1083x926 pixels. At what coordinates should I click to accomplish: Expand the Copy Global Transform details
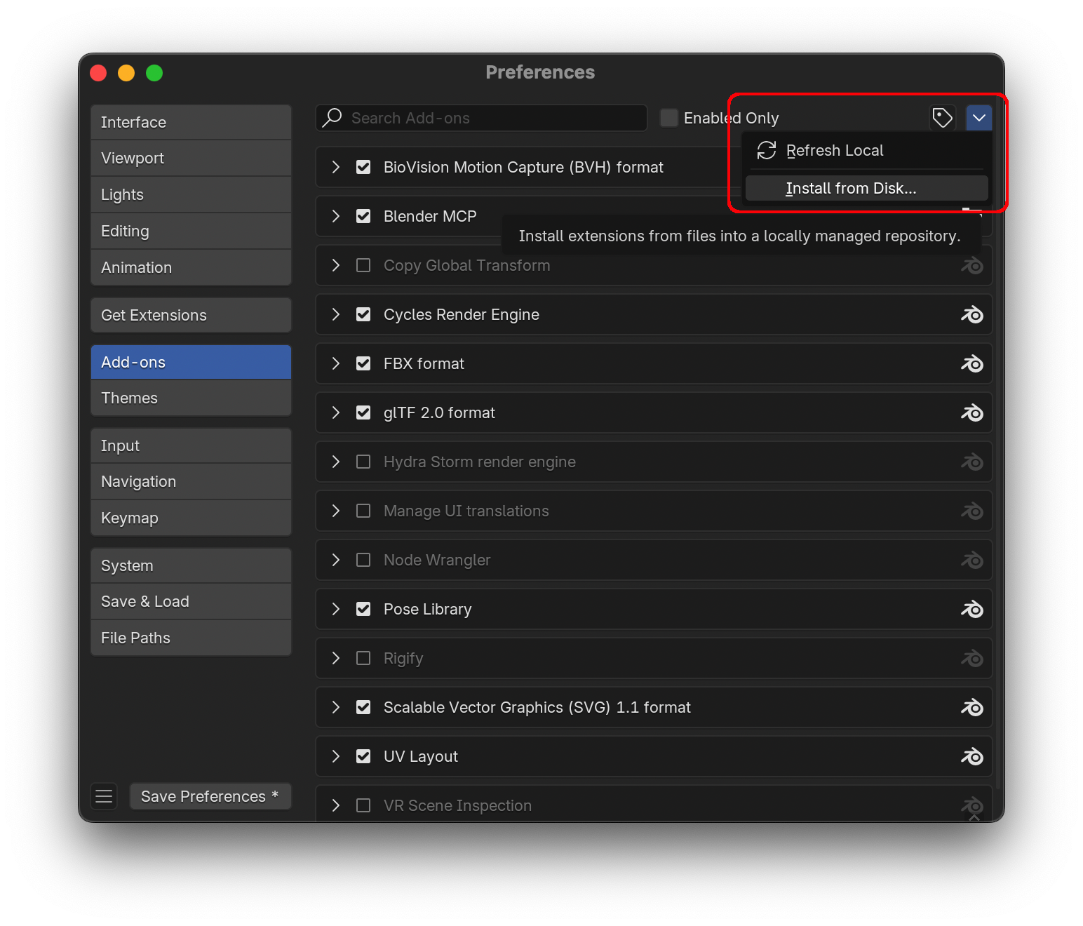click(336, 265)
